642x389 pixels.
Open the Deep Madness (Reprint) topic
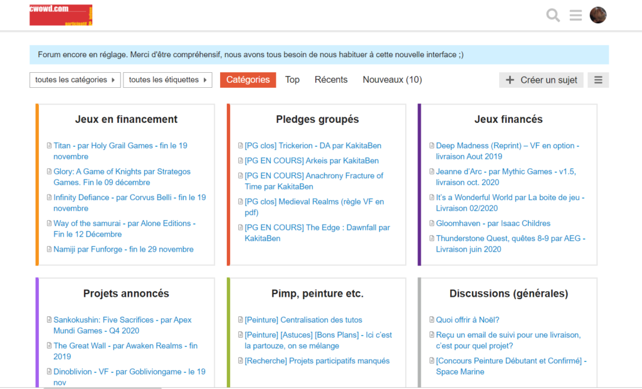click(507, 151)
